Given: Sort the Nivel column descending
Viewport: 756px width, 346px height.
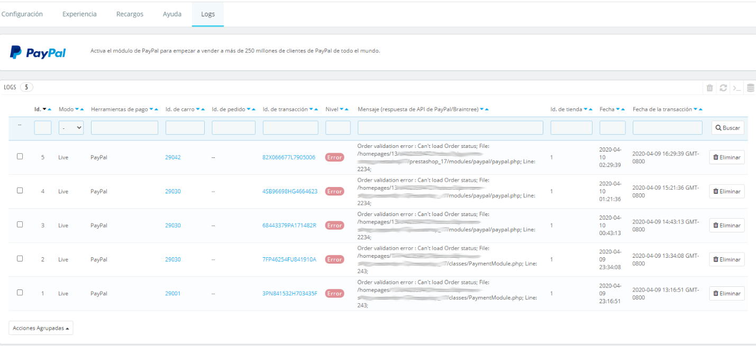Looking at the screenshot, I should click(341, 109).
